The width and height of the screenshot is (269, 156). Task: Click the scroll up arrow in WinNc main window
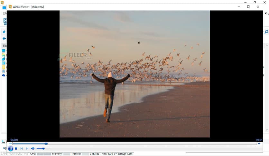(267, 45)
